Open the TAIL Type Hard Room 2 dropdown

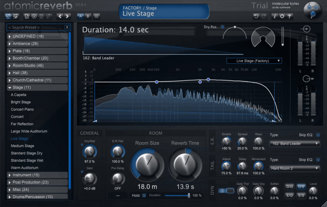295,168
